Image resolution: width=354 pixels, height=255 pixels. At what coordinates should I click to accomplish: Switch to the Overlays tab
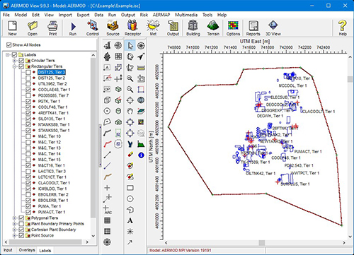pos(27,250)
